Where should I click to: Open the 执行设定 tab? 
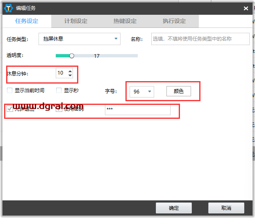(174, 21)
